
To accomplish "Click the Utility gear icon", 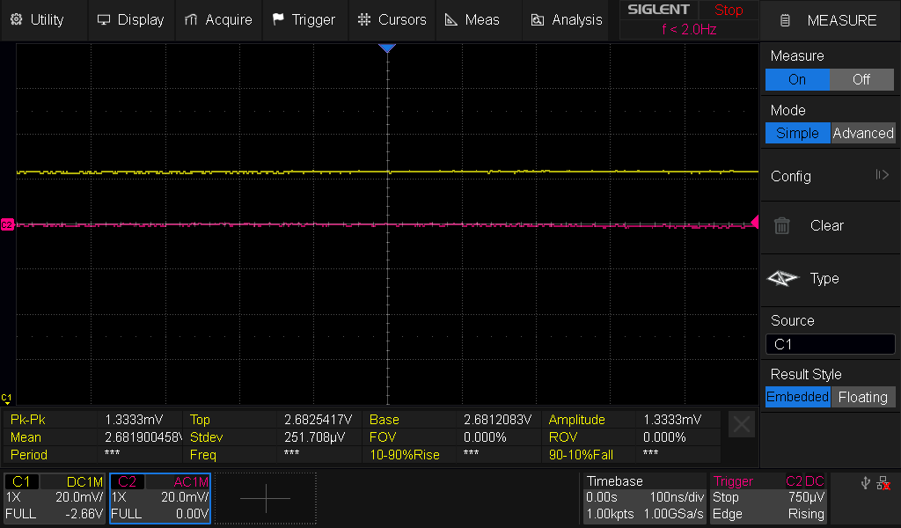I will (17, 19).
